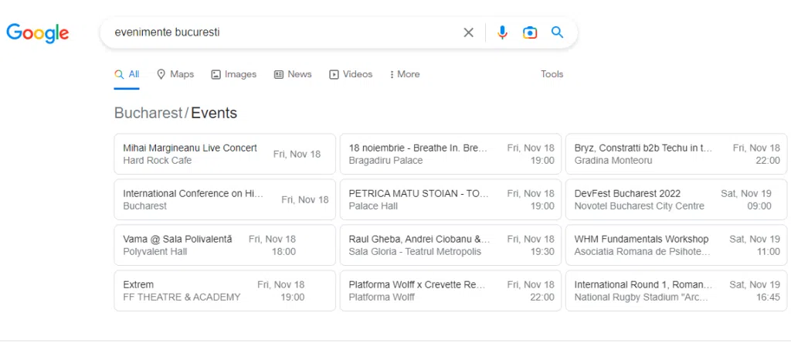Switch to the Images tab

pos(233,74)
